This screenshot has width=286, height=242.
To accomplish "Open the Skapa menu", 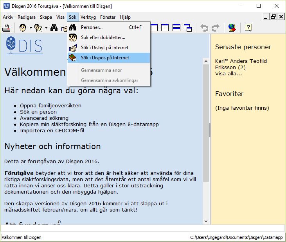I will (x=46, y=17).
